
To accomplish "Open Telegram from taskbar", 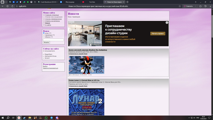I will (52, 118).
